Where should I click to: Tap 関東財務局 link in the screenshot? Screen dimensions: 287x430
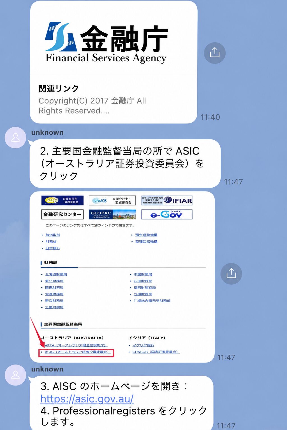[54, 288]
